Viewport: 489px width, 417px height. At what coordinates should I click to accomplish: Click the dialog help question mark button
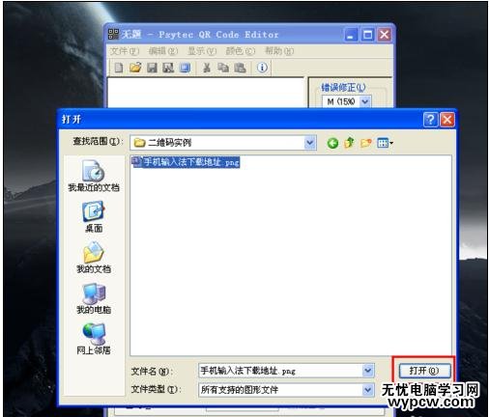click(x=430, y=120)
